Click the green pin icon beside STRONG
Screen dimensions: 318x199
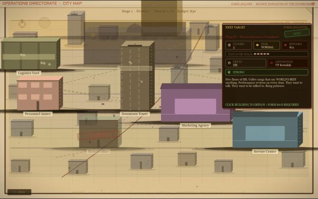coord(229,72)
